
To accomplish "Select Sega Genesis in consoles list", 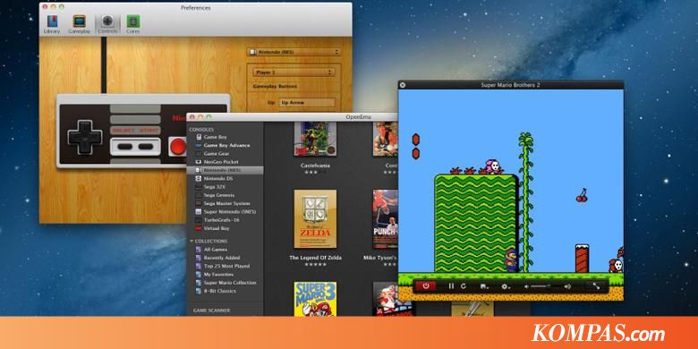I will click(225, 195).
